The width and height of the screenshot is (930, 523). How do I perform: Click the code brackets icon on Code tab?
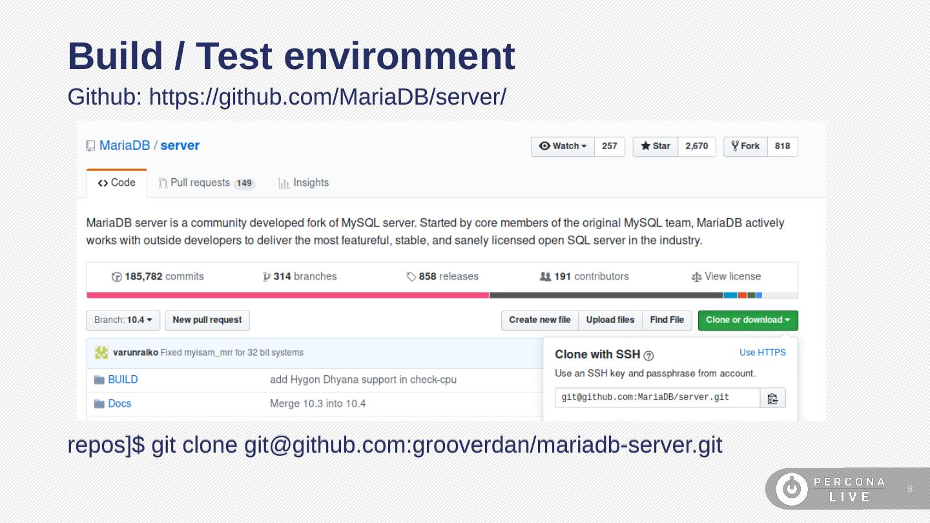point(103,183)
